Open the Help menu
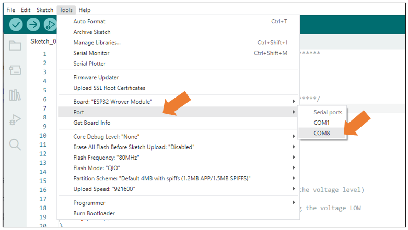The width and height of the screenshot is (408, 230). pyautogui.click(x=85, y=10)
